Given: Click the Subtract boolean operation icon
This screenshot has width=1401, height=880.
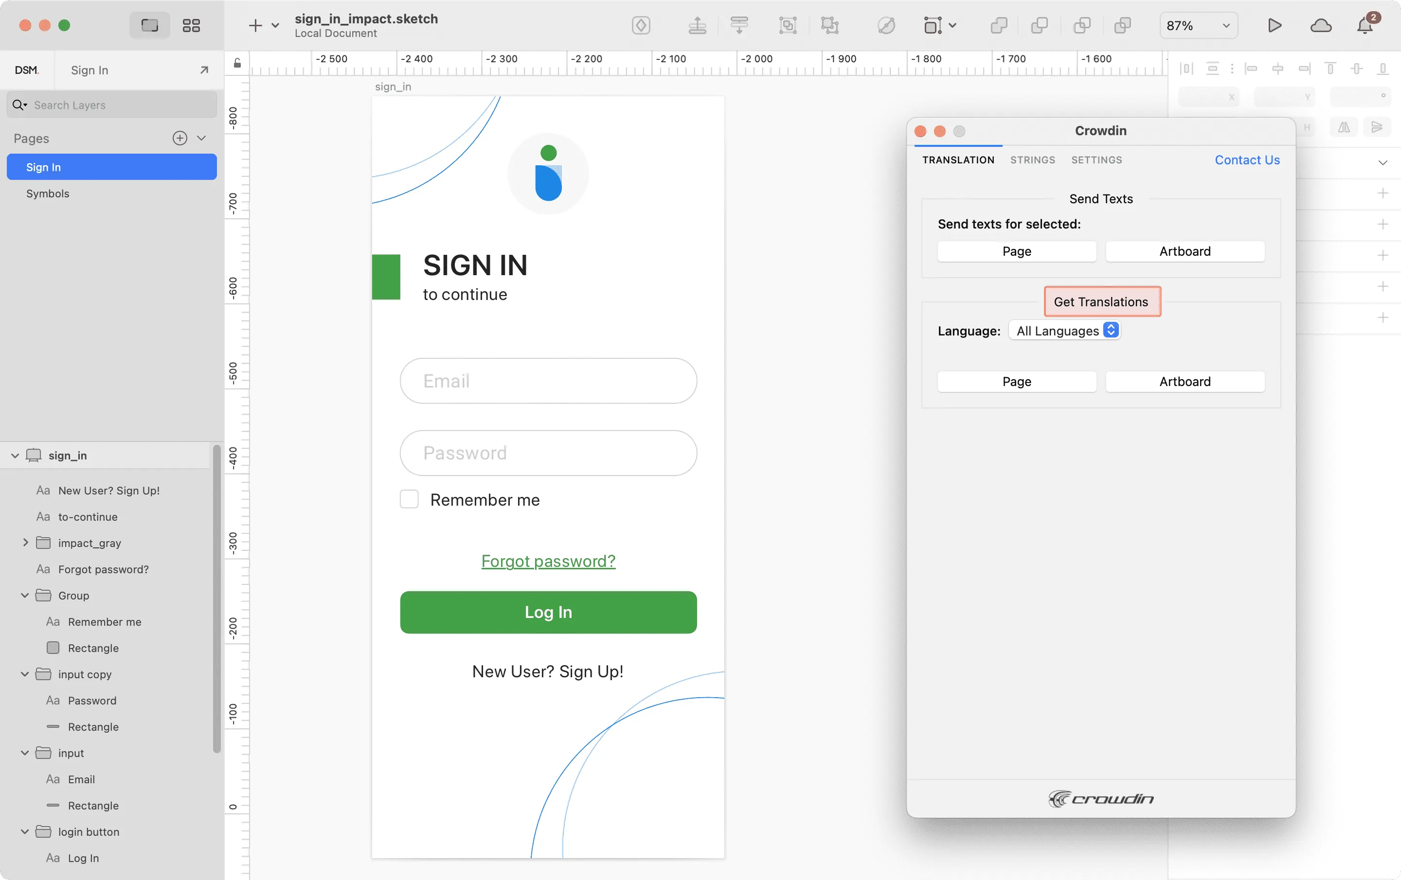Looking at the screenshot, I should click(1040, 26).
